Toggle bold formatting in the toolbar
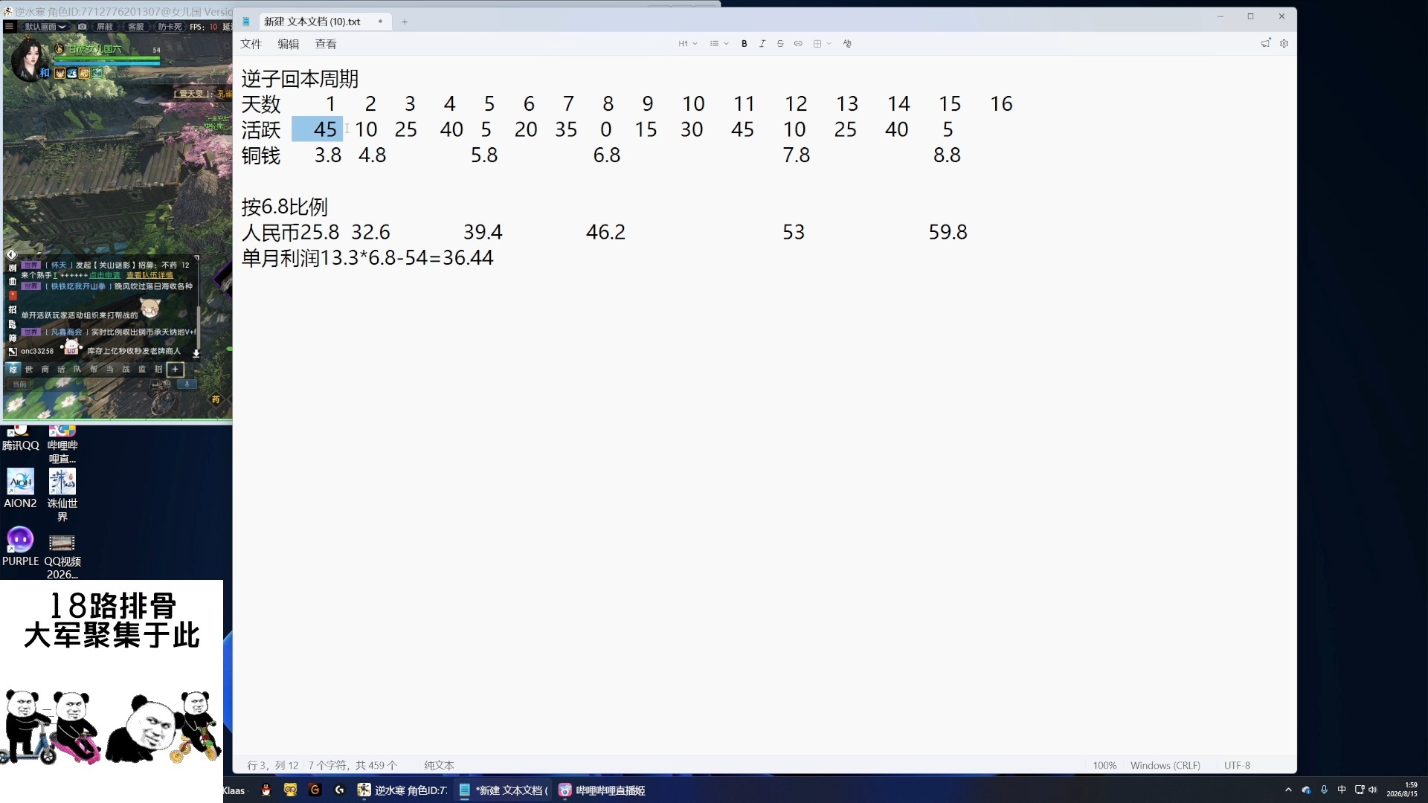Screen dimensions: 1428x803 [744, 44]
